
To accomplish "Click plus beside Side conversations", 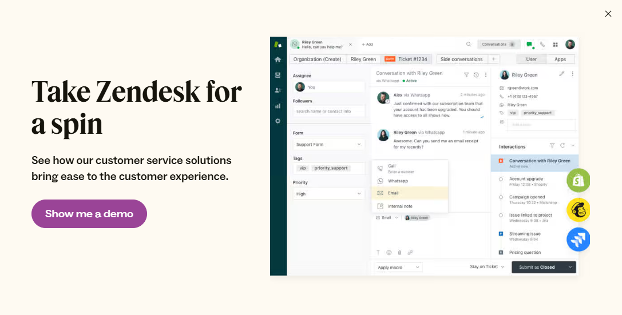I will click(x=494, y=59).
